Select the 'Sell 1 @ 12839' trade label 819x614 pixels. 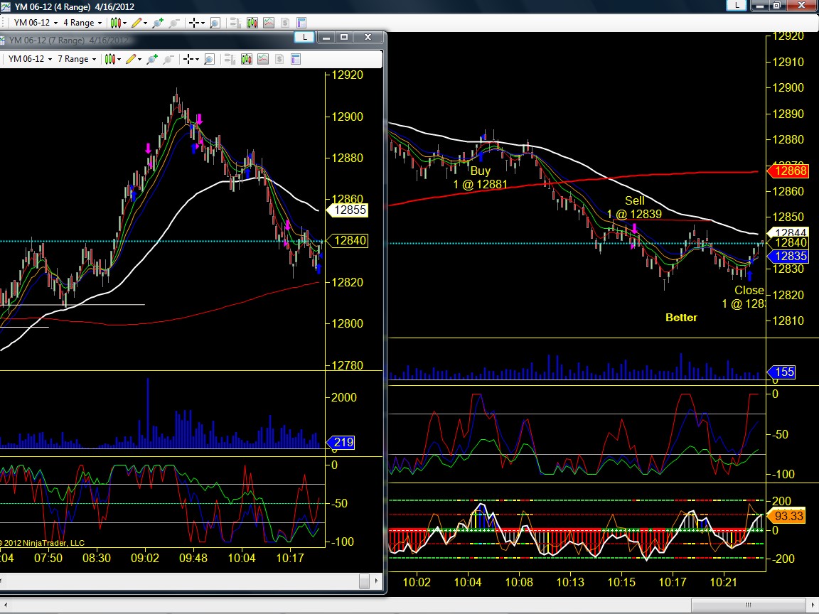coord(634,208)
